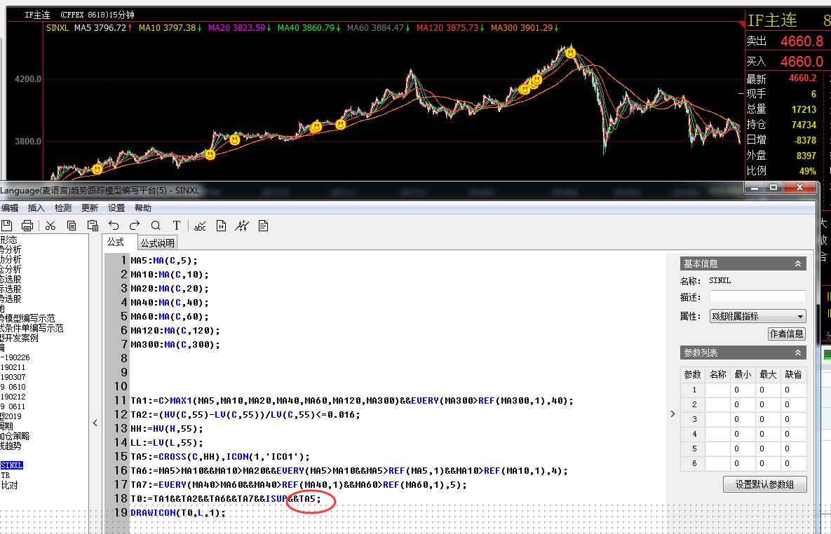Open the 设置 menu
The width and height of the screenshot is (831, 534).
coord(116,207)
